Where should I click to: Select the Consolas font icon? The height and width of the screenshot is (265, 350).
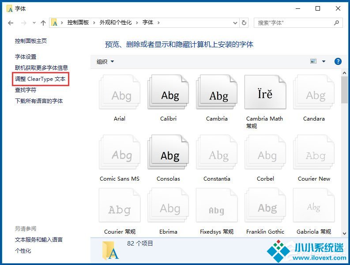pos(168,152)
